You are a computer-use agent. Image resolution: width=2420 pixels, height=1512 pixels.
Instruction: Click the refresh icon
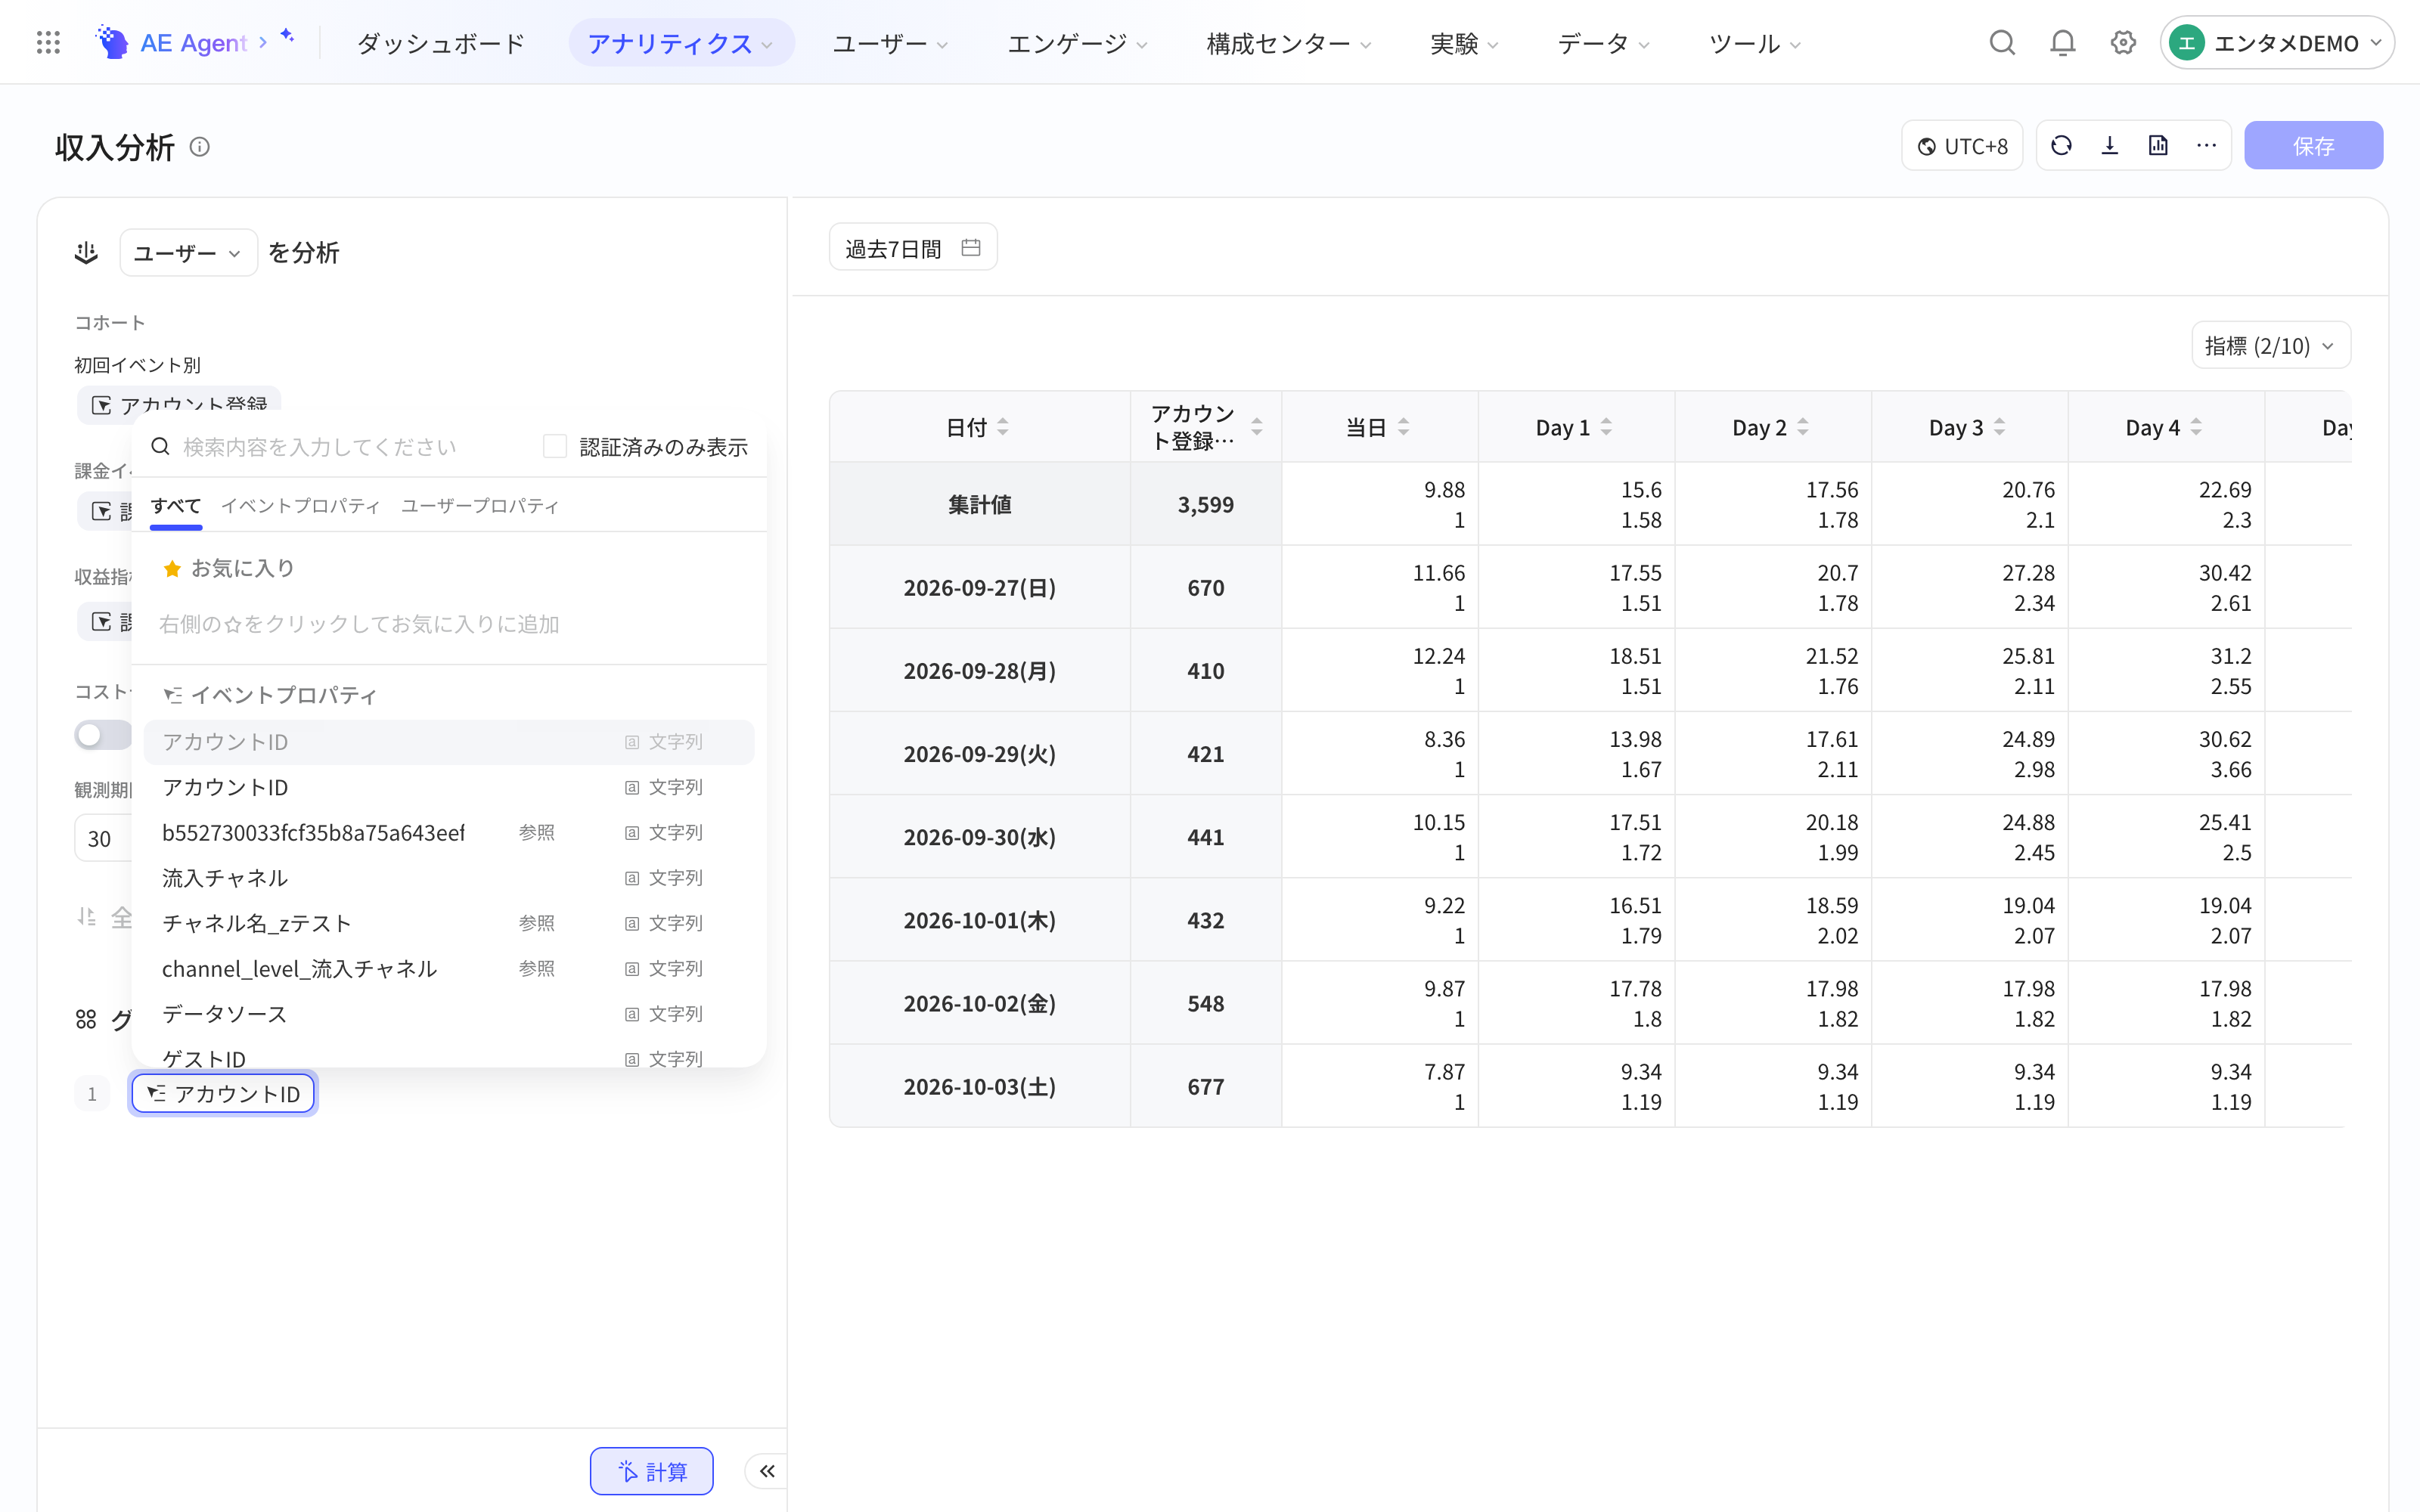(2061, 146)
